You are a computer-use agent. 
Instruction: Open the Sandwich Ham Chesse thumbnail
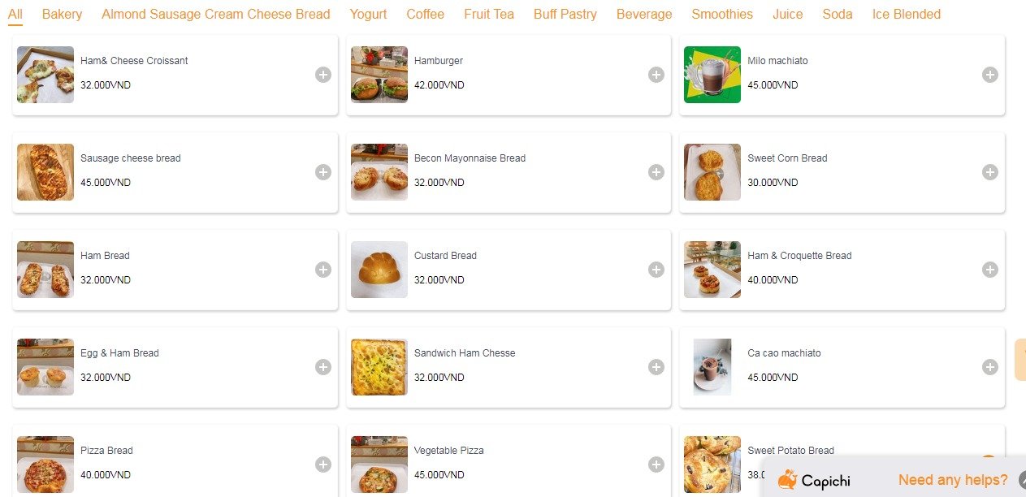click(379, 367)
